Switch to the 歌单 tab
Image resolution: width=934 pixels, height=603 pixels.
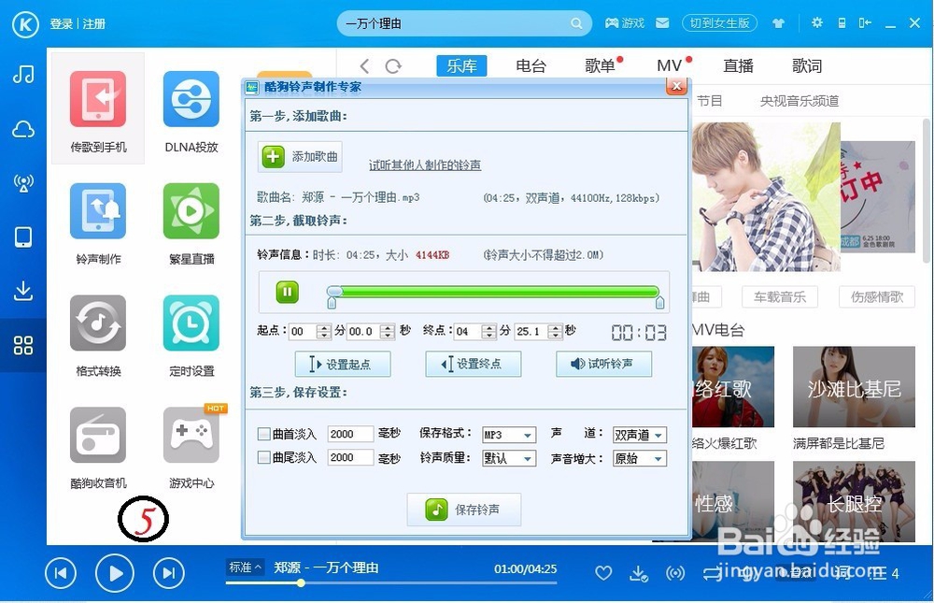click(x=600, y=65)
